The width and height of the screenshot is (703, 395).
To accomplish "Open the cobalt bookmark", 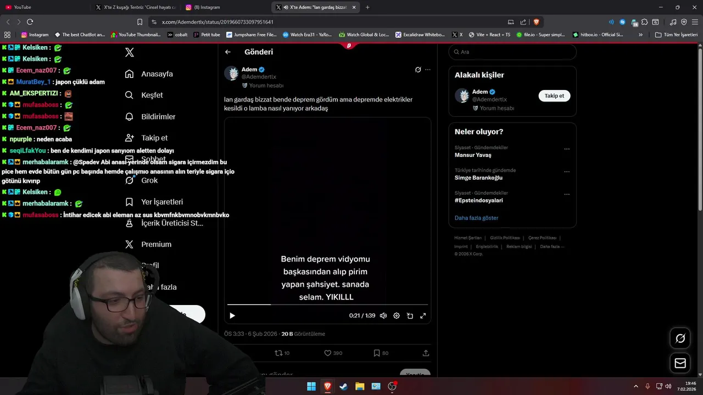I will [177, 35].
